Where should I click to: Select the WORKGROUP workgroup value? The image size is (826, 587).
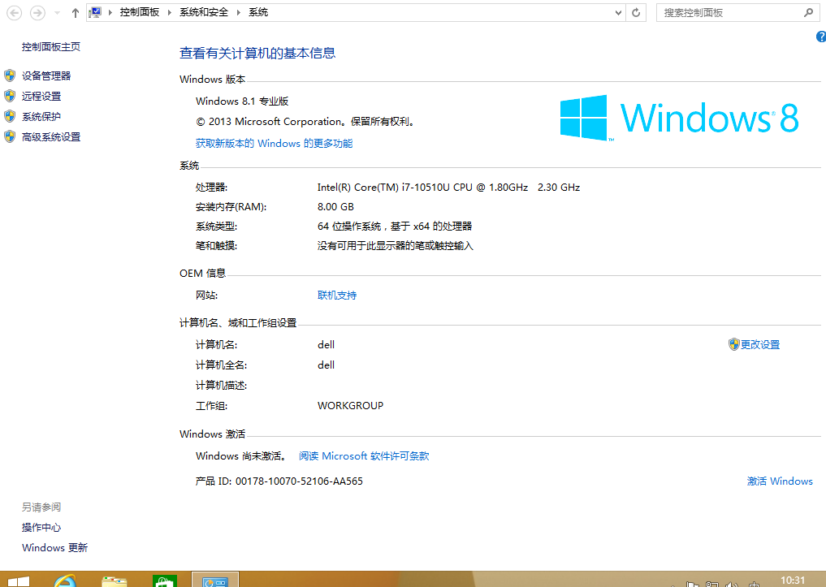coord(350,406)
